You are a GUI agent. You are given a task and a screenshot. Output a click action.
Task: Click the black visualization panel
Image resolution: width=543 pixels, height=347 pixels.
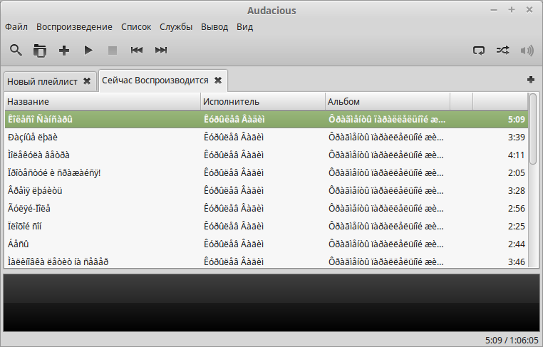click(x=271, y=303)
